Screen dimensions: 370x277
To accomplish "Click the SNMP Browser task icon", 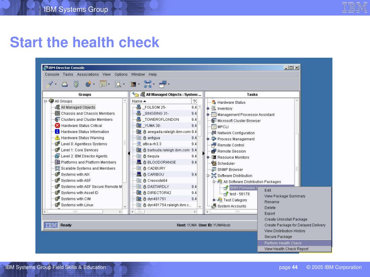I will 214,170.
